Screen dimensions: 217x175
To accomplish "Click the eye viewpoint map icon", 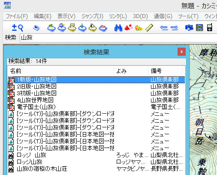I will coord(93,27).
